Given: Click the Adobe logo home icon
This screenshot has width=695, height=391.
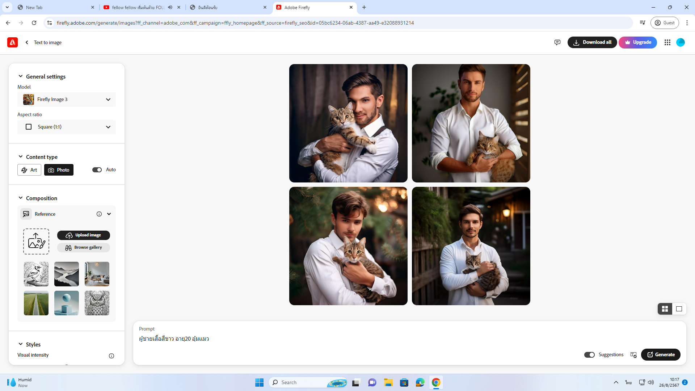Looking at the screenshot, I should pos(12,42).
